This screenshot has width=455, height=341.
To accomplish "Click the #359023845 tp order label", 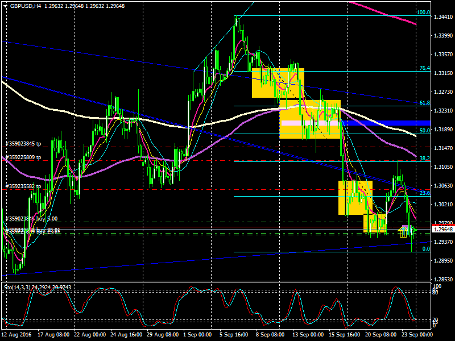I will point(23,144).
